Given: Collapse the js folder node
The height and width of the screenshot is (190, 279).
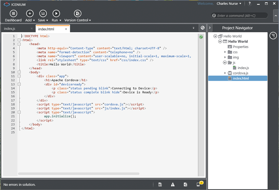Looking at the screenshot, I should tap(225, 63).
